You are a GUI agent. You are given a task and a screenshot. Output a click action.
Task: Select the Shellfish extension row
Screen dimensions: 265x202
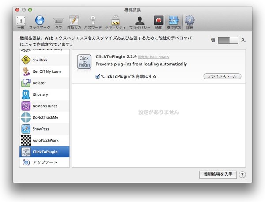(45, 60)
